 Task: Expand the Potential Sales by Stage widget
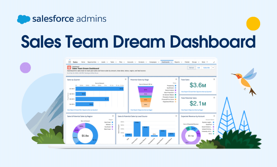pos(176,80)
